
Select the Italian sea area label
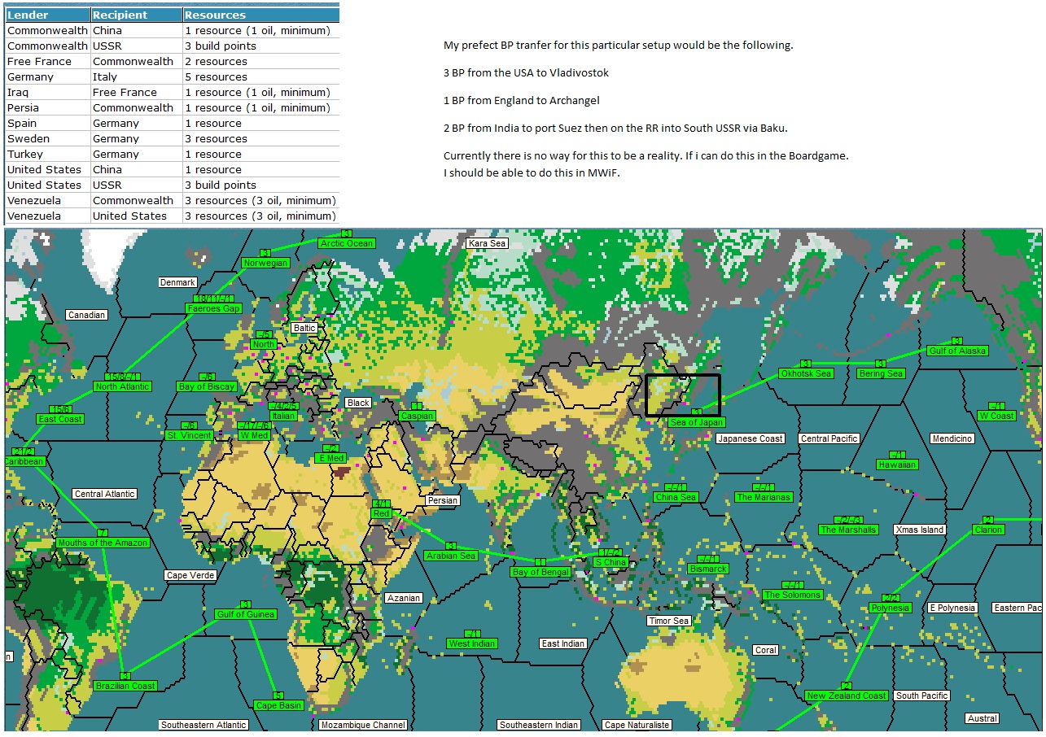283,416
